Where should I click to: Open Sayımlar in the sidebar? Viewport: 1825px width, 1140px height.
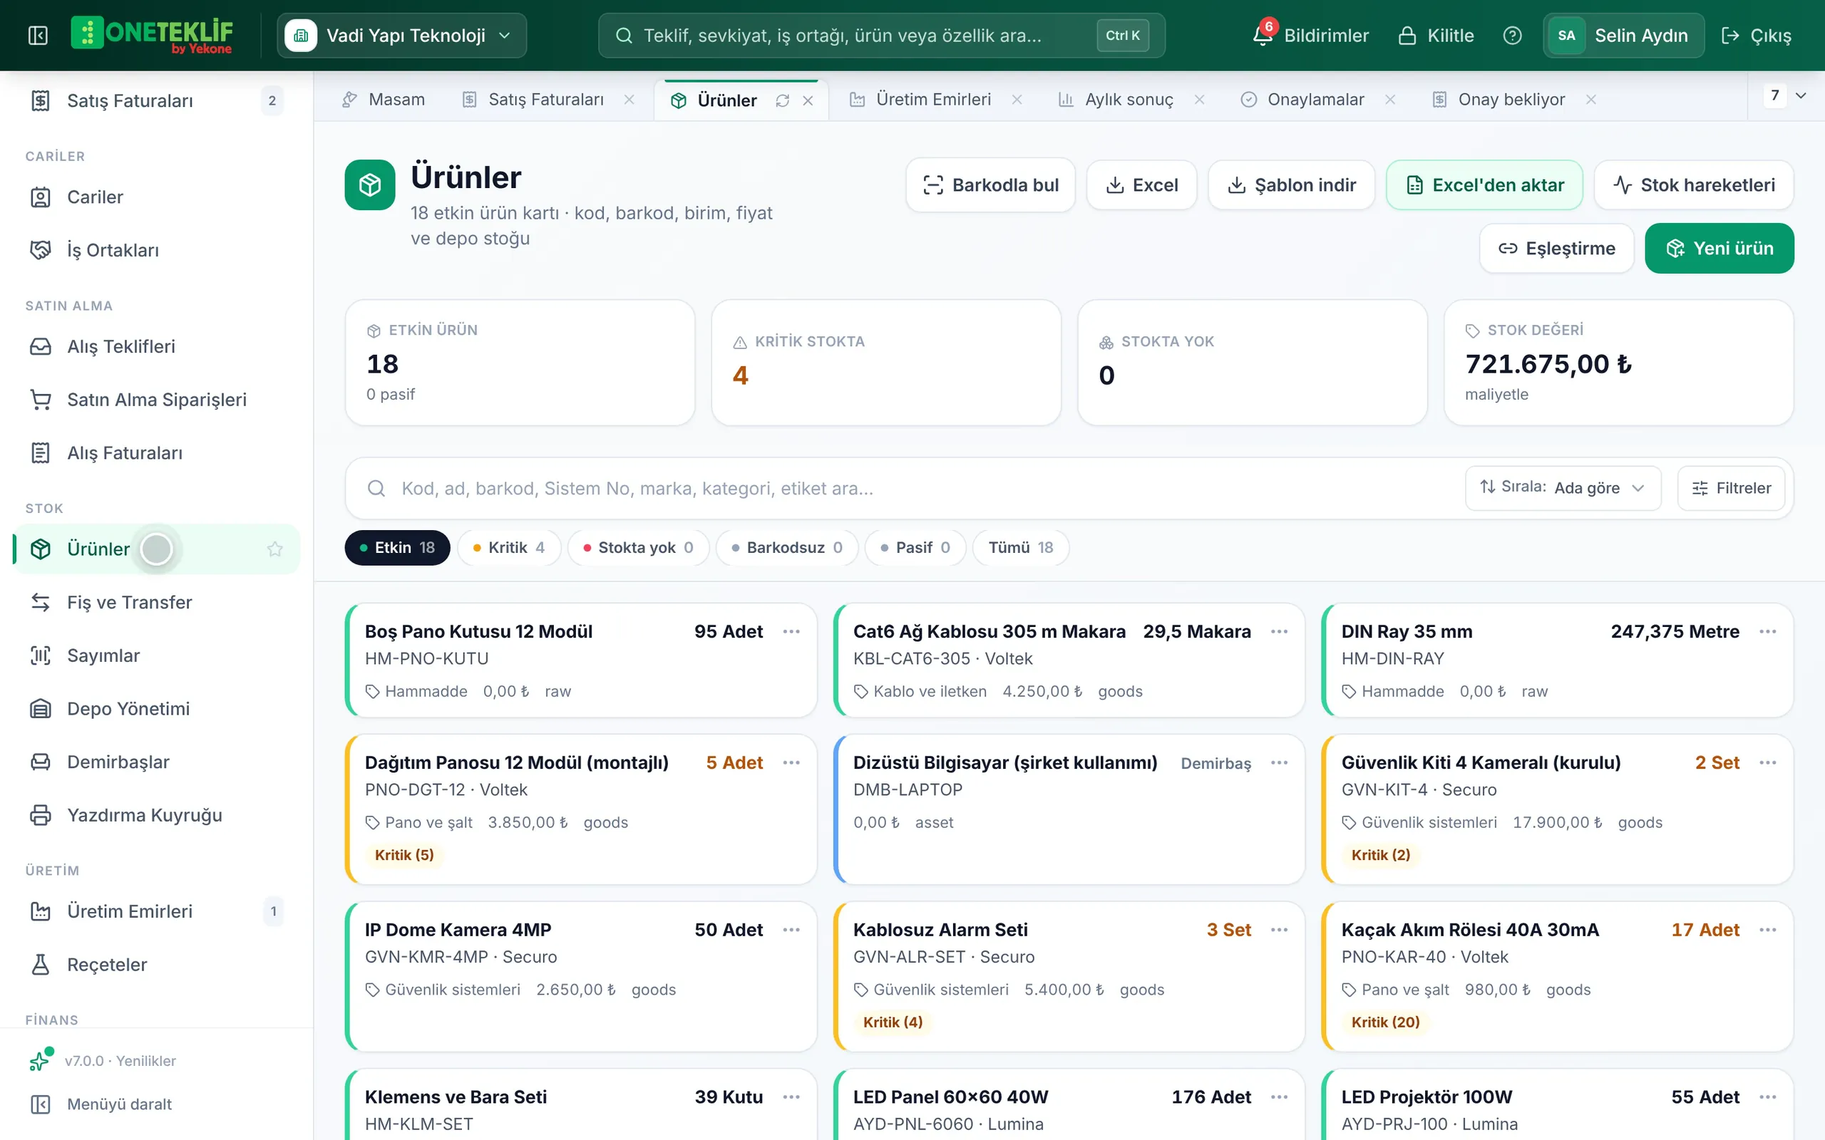(x=156, y=655)
